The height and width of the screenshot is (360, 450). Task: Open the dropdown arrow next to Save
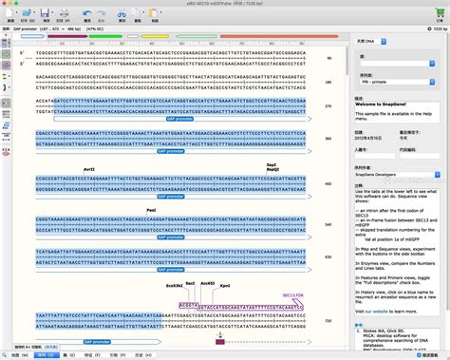pyautogui.click(x=52, y=12)
